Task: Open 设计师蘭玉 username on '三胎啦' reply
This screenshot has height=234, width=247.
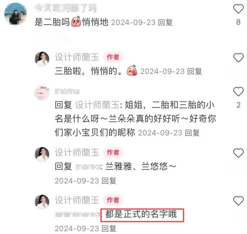Action: [77, 57]
